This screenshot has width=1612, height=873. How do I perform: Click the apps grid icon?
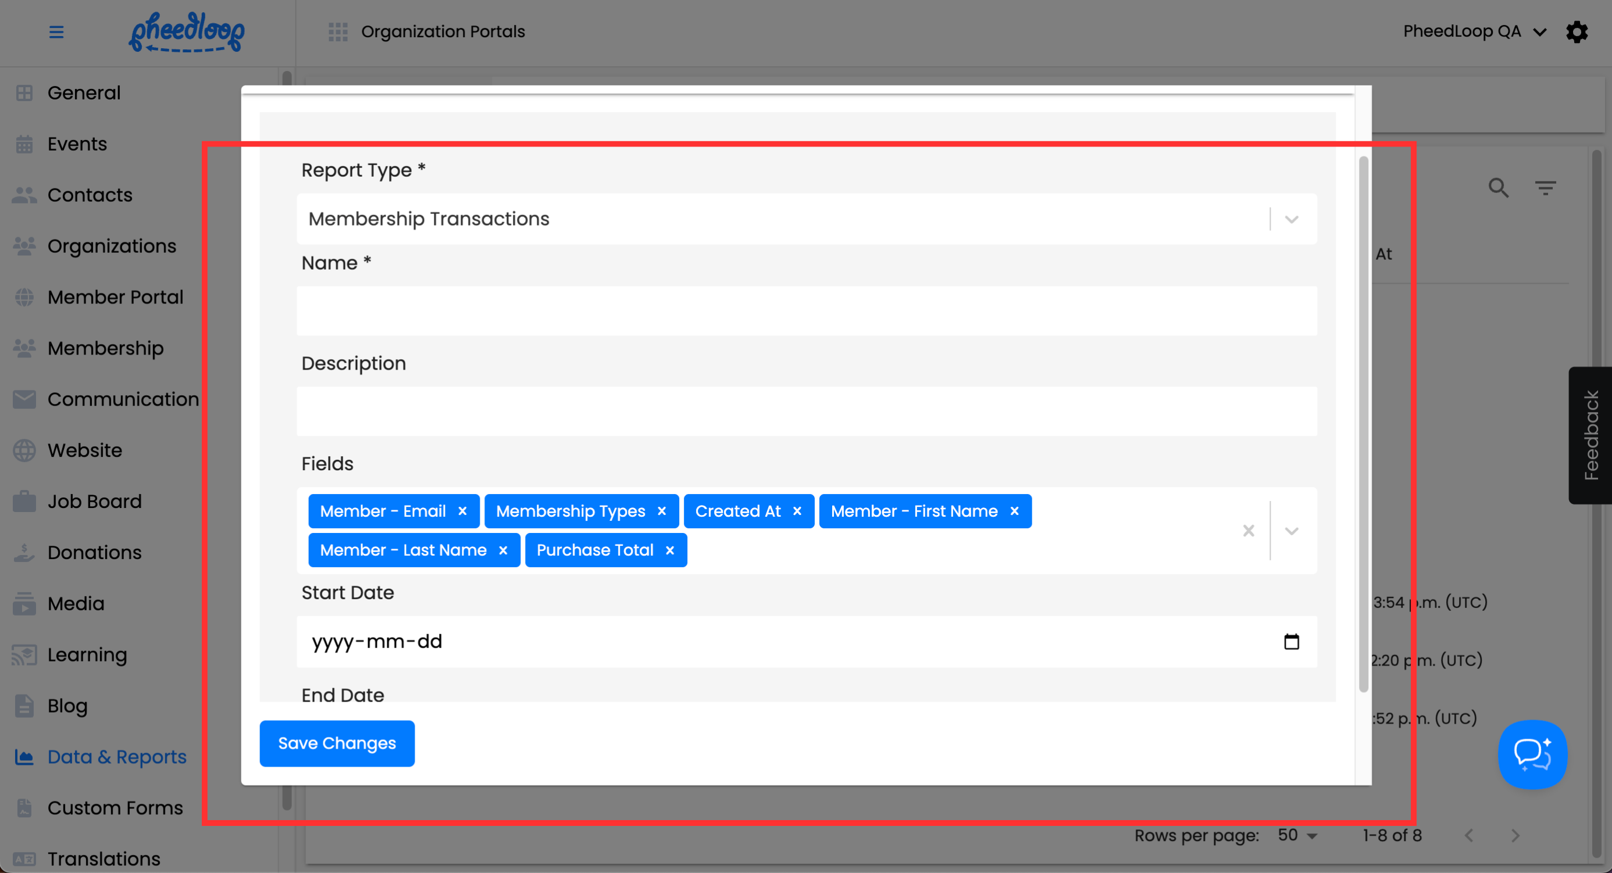click(x=338, y=32)
